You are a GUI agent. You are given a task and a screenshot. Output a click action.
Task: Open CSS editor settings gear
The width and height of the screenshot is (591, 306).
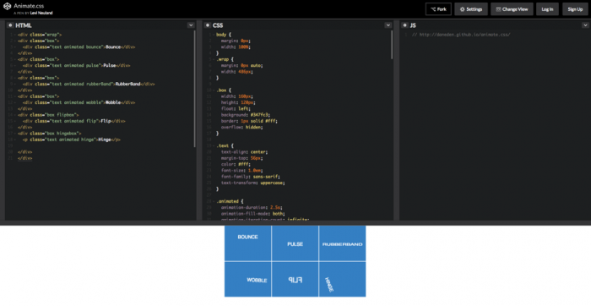pyautogui.click(x=208, y=25)
